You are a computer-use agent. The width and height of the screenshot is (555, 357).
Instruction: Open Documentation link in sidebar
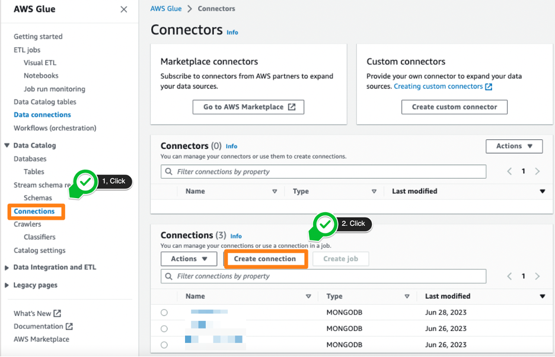click(39, 326)
